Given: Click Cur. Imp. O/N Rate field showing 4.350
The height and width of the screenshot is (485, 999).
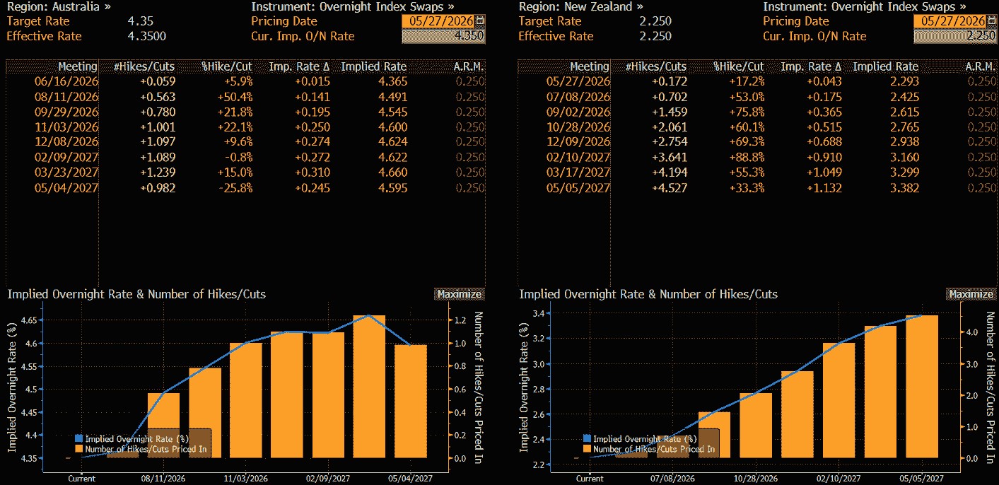Looking at the screenshot, I should tap(443, 36).
